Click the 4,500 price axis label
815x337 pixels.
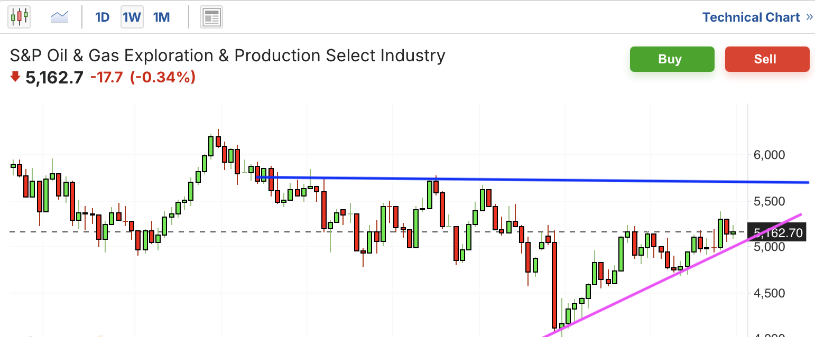[769, 293]
